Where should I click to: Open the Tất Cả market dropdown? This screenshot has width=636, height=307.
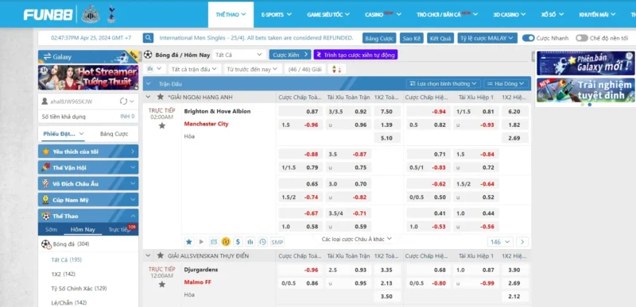[239, 55]
